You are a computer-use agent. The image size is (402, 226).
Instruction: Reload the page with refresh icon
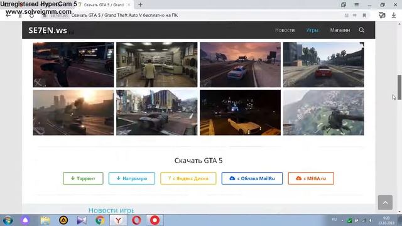(31, 15)
